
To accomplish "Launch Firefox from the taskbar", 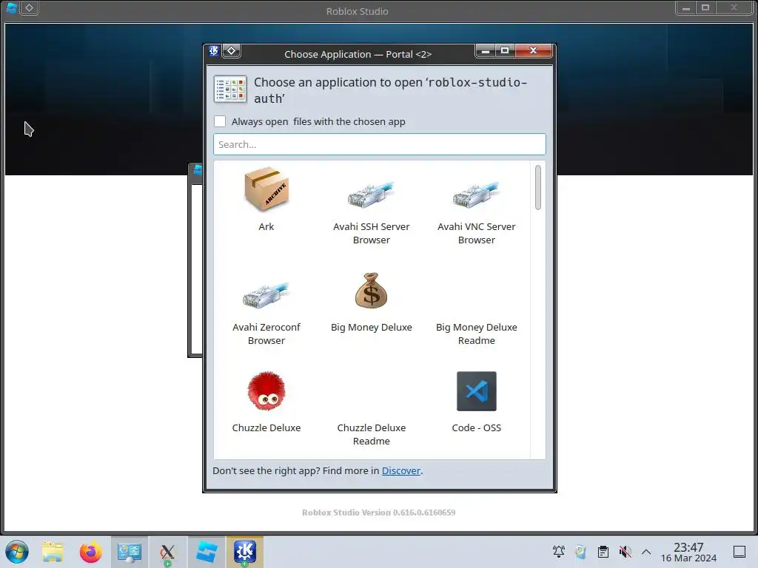I will (x=90, y=552).
